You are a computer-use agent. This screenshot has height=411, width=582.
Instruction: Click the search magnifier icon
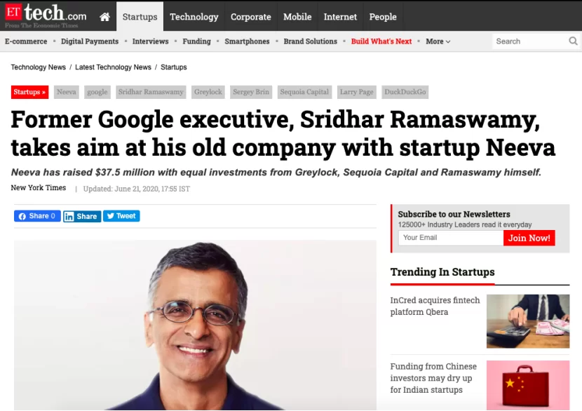point(573,41)
